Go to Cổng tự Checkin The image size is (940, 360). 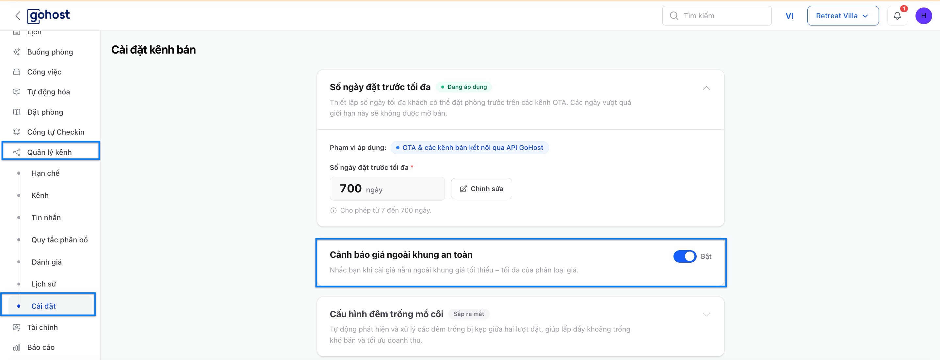(x=56, y=132)
